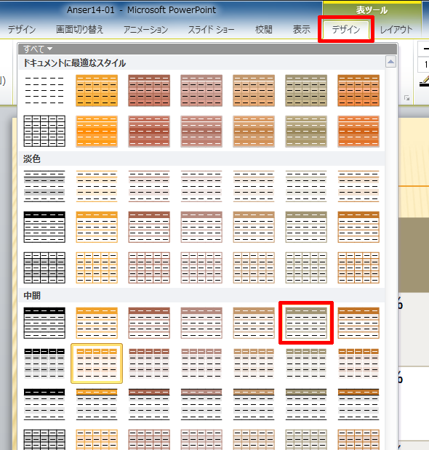Switch to the 校閲 tab

(x=264, y=29)
